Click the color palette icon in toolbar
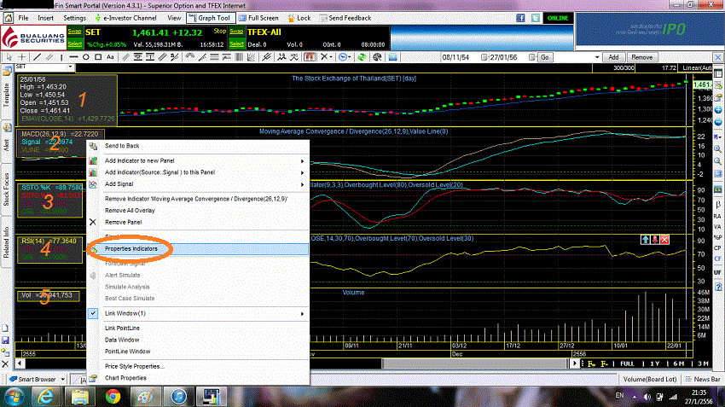Image resolution: width=725 pixels, height=407 pixels. tap(377, 57)
